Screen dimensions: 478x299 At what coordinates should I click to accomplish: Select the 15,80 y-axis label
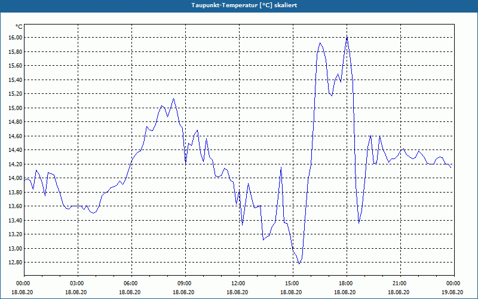coord(15,51)
